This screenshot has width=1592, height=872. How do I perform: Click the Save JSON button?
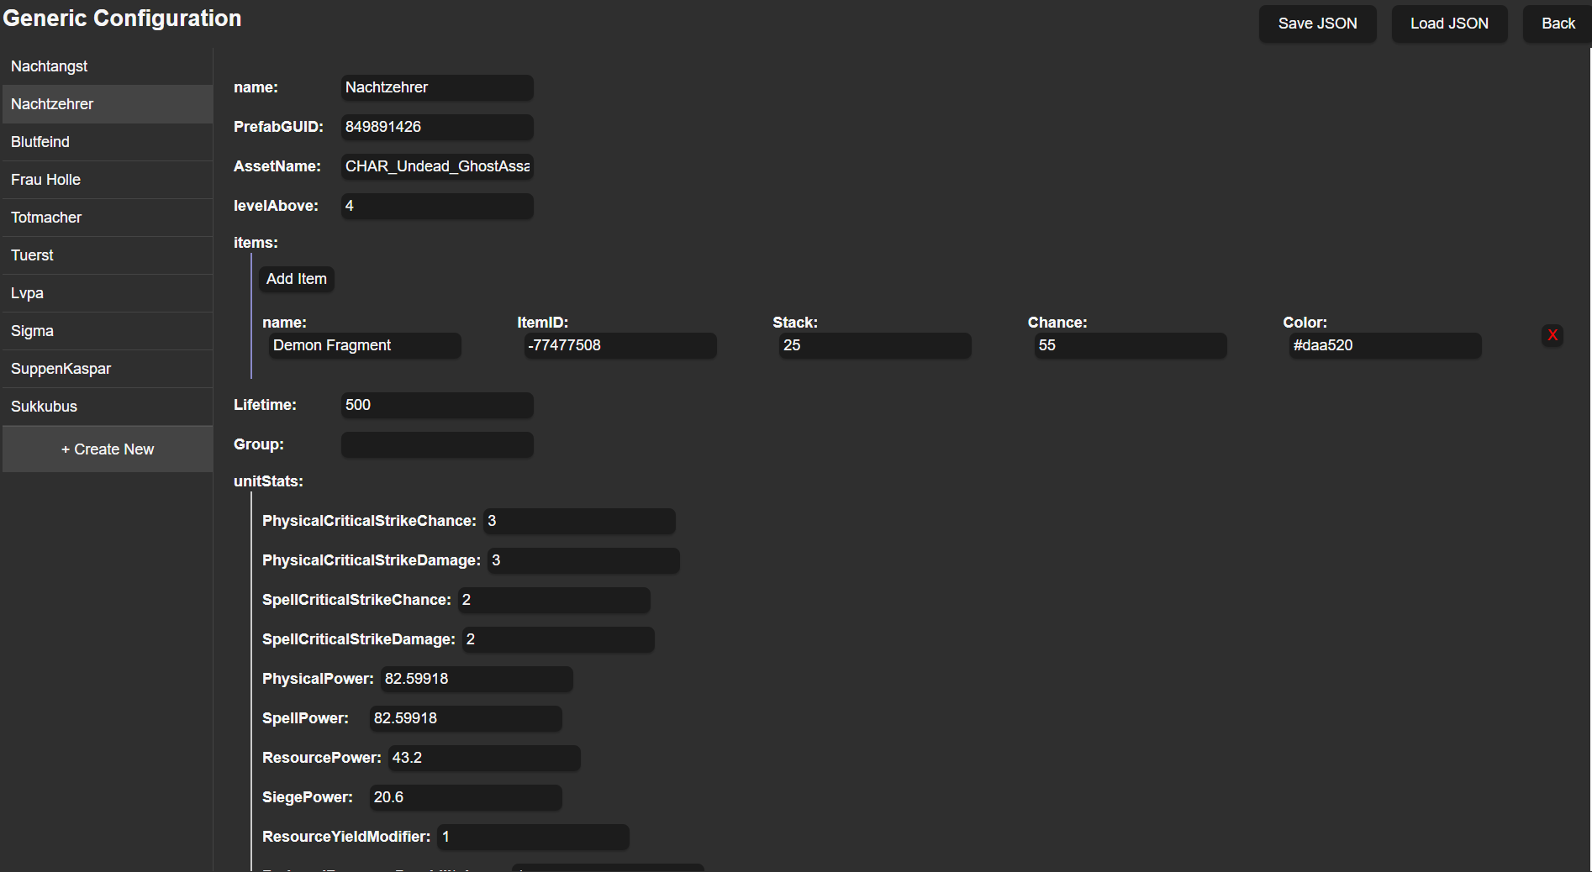pyautogui.click(x=1317, y=24)
